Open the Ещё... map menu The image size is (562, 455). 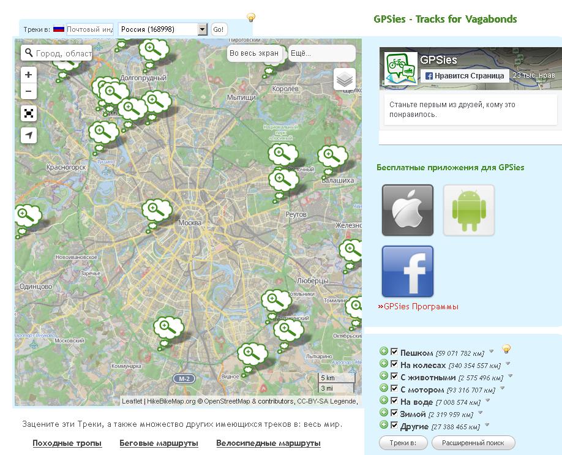(x=322, y=53)
